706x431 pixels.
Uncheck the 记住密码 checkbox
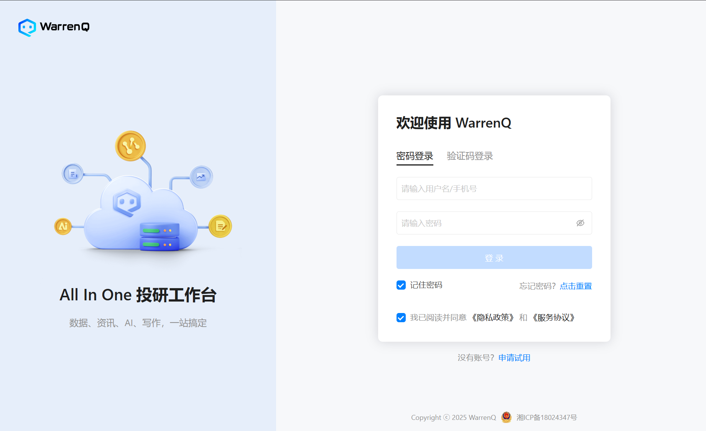(401, 285)
